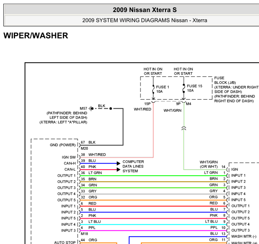
Task: Click the '36 LT GRN' pin label
Action: point(91,173)
